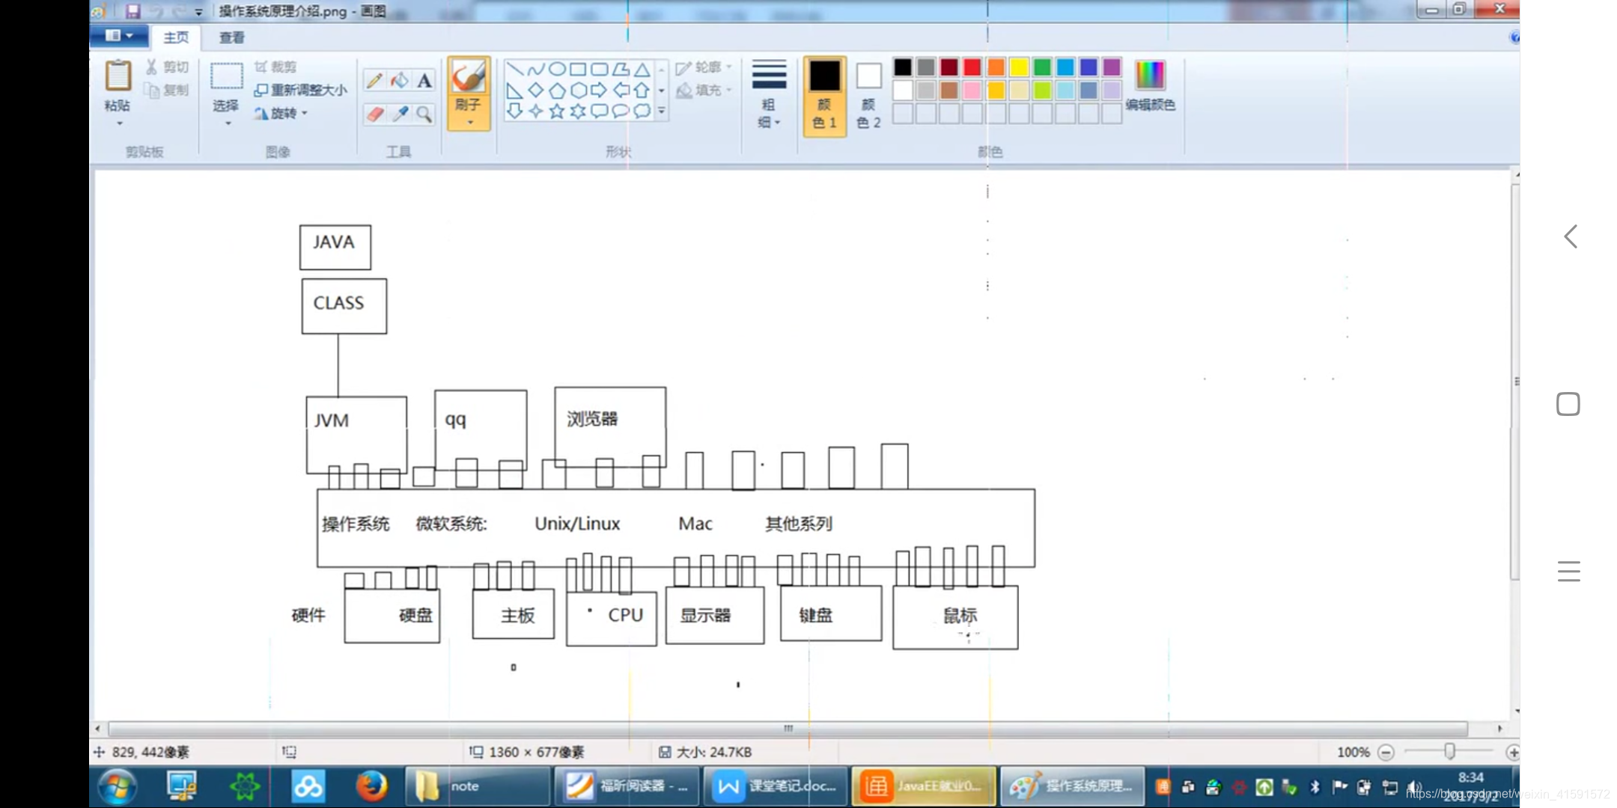Image resolution: width=1617 pixels, height=808 pixels.
Task: Click the phone home square button
Action: point(1568,404)
